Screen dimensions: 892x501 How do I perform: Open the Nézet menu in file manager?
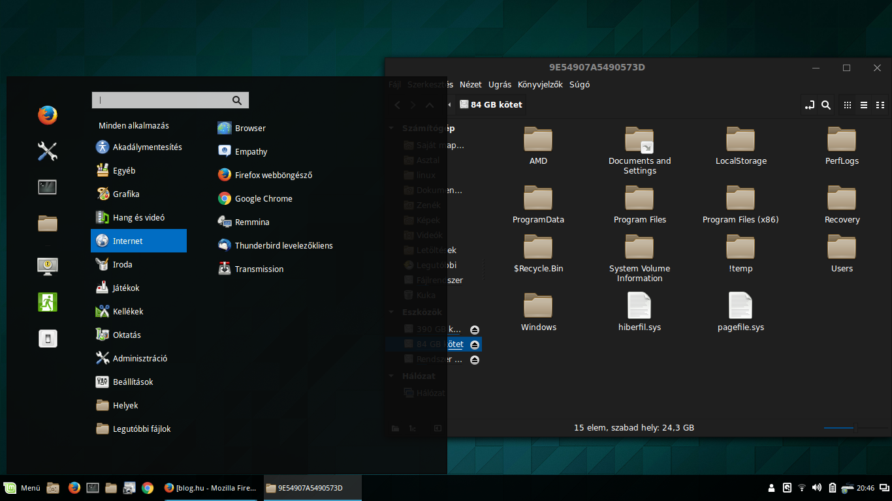[471, 84]
